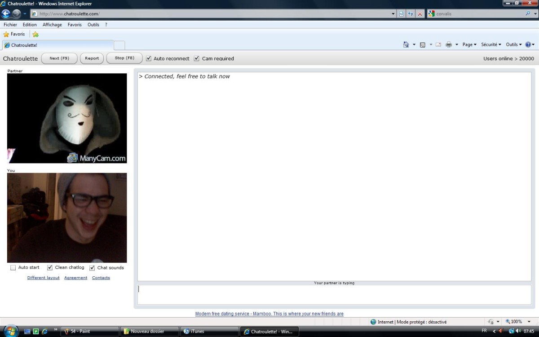Screen dimensions: 539x337
Task: Open the Page dropdown menu
Action: tap(469, 44)
